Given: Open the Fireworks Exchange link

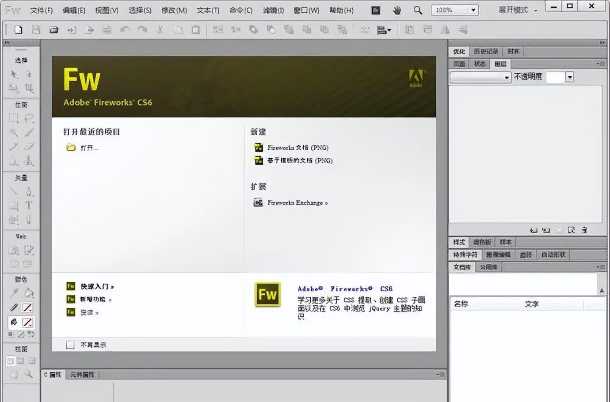Looking at the screenshot, I should pyautogui.click(x=297, y=203).
